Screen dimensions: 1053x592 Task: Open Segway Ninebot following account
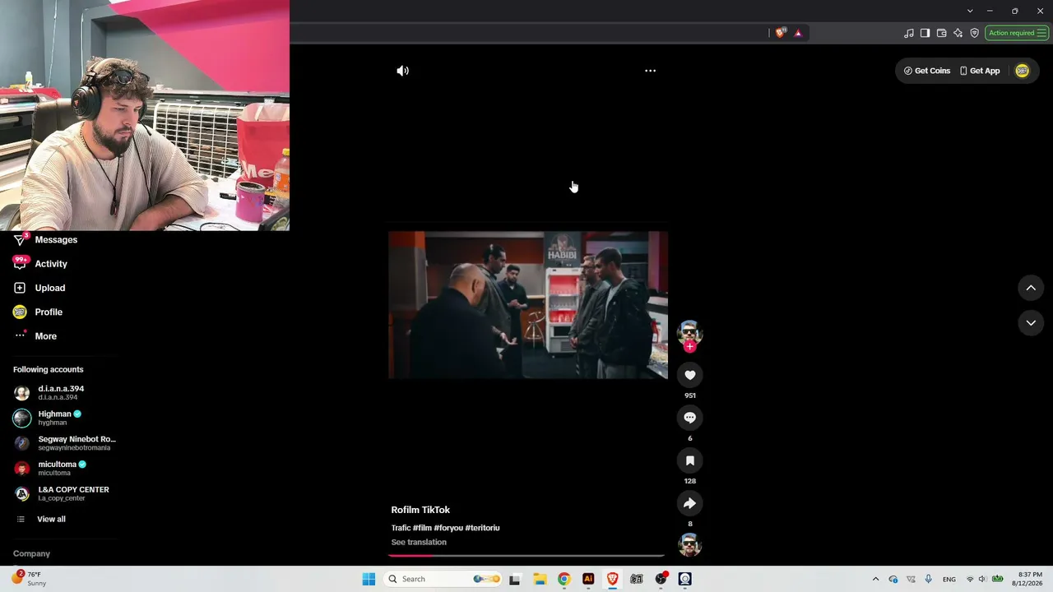(65, 443)
